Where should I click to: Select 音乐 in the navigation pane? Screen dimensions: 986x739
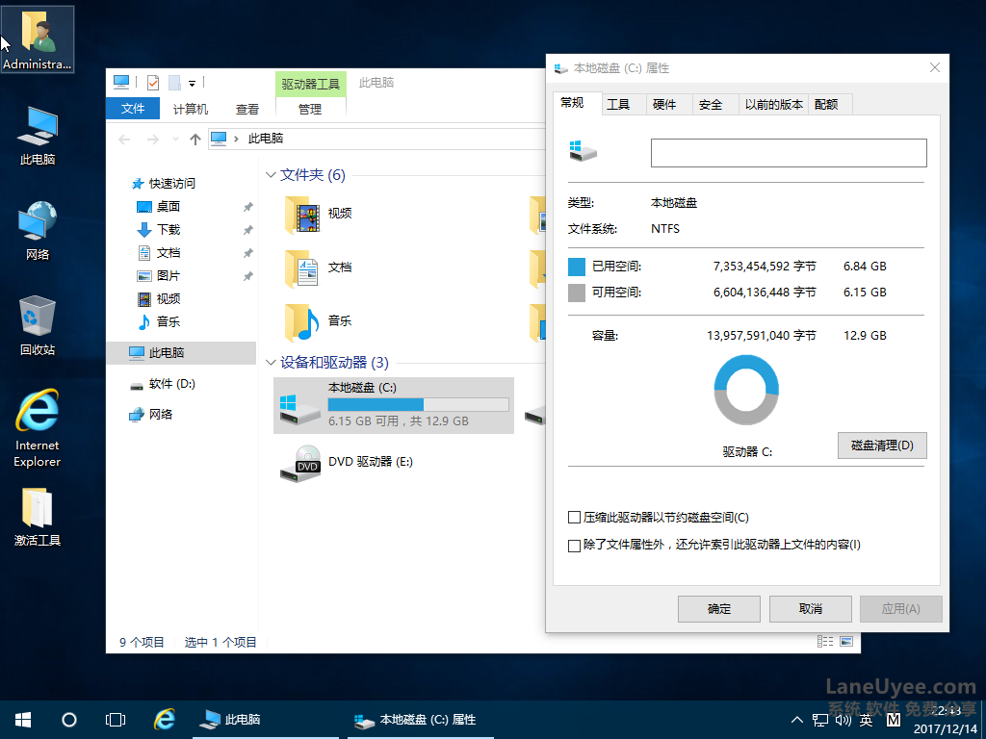click(x=159, y=321)
